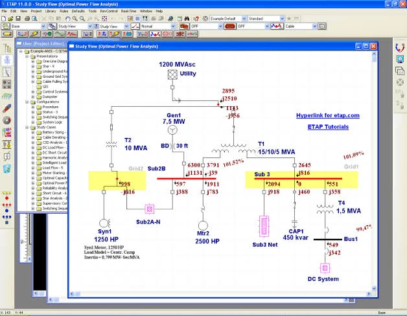Click the Study View vertical scrollbar
The height and width of the screenshot is (316, 407).
374,171
